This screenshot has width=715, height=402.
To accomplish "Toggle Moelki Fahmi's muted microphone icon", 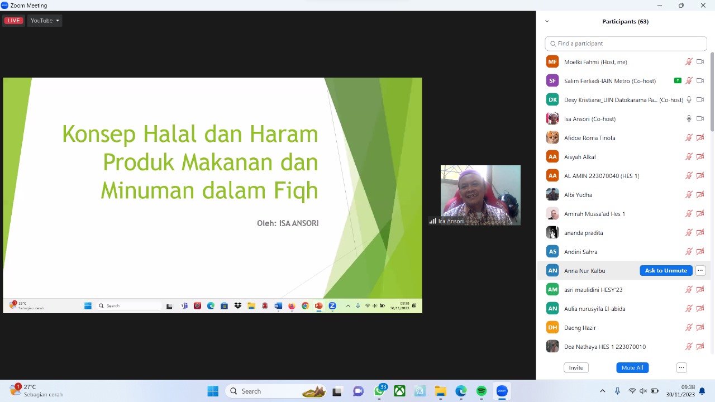I will click(689, 62).
